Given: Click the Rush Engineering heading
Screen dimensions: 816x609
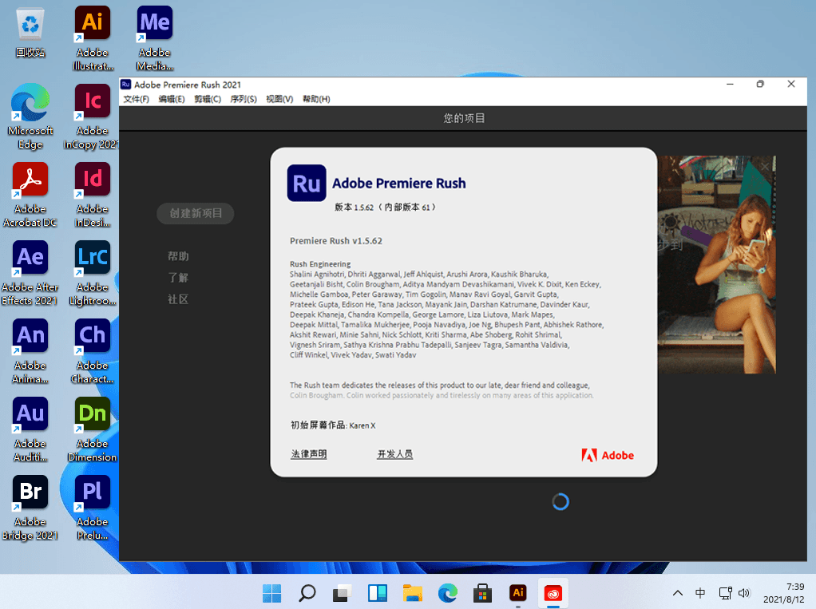Looking at the screenshot, I should pyautogui.click(x=320, y=264).
